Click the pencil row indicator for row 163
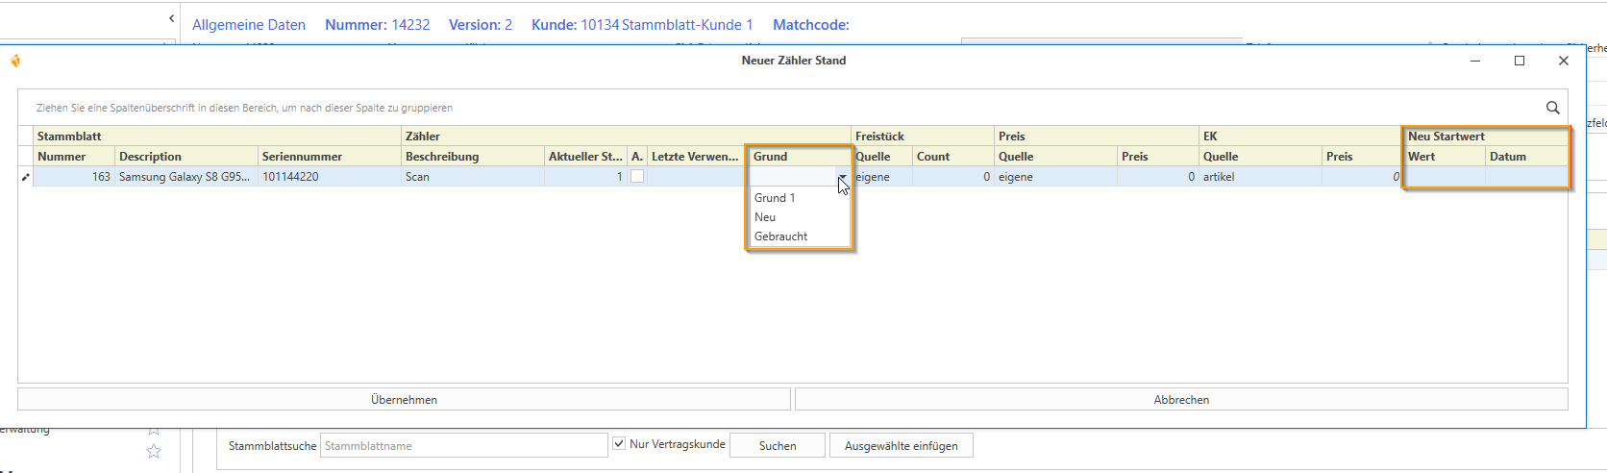The image size is (1607, 473). (x=26, y=177)
